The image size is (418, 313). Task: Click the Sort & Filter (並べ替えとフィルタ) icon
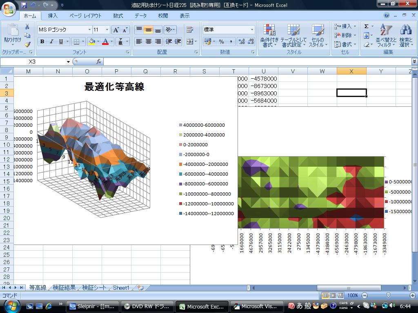click(x=386, y=35)
